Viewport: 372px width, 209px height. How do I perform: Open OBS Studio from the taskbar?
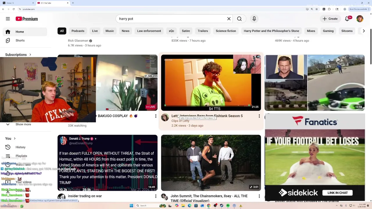[x=215, y=206]
